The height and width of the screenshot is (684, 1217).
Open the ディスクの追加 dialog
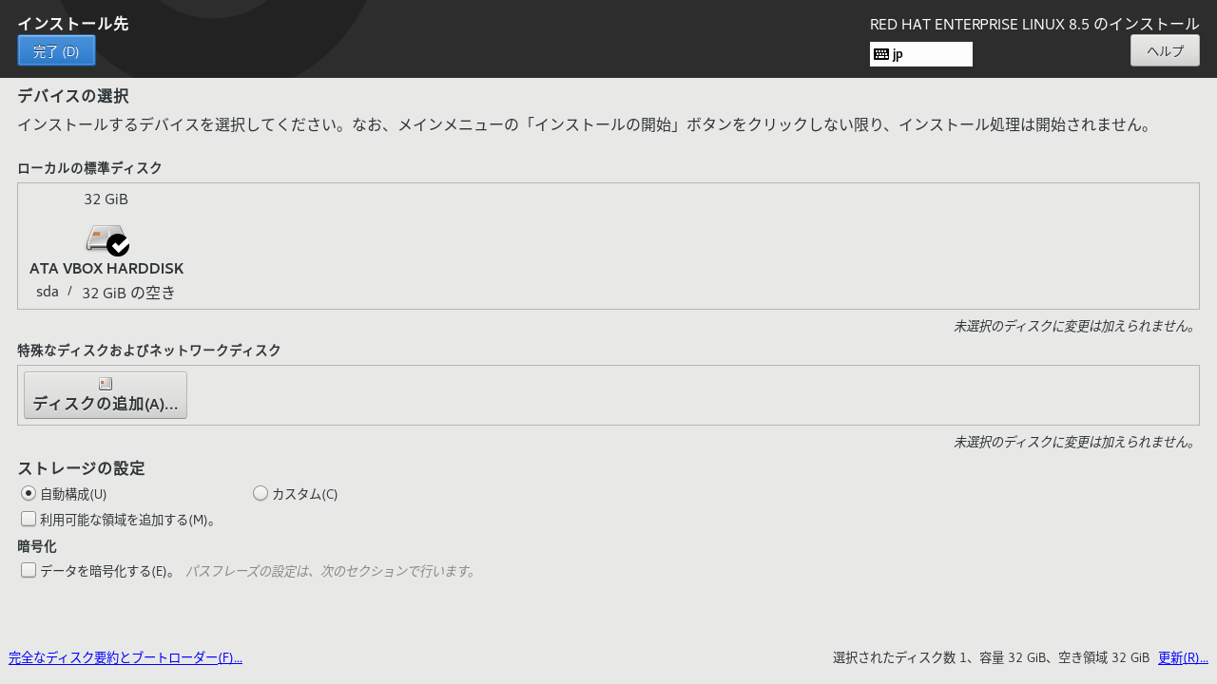pyautogui.click(x=105, y=394)
